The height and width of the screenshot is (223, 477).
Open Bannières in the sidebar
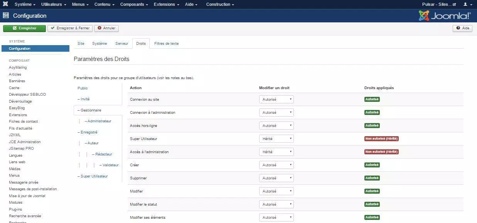[17, 81]
